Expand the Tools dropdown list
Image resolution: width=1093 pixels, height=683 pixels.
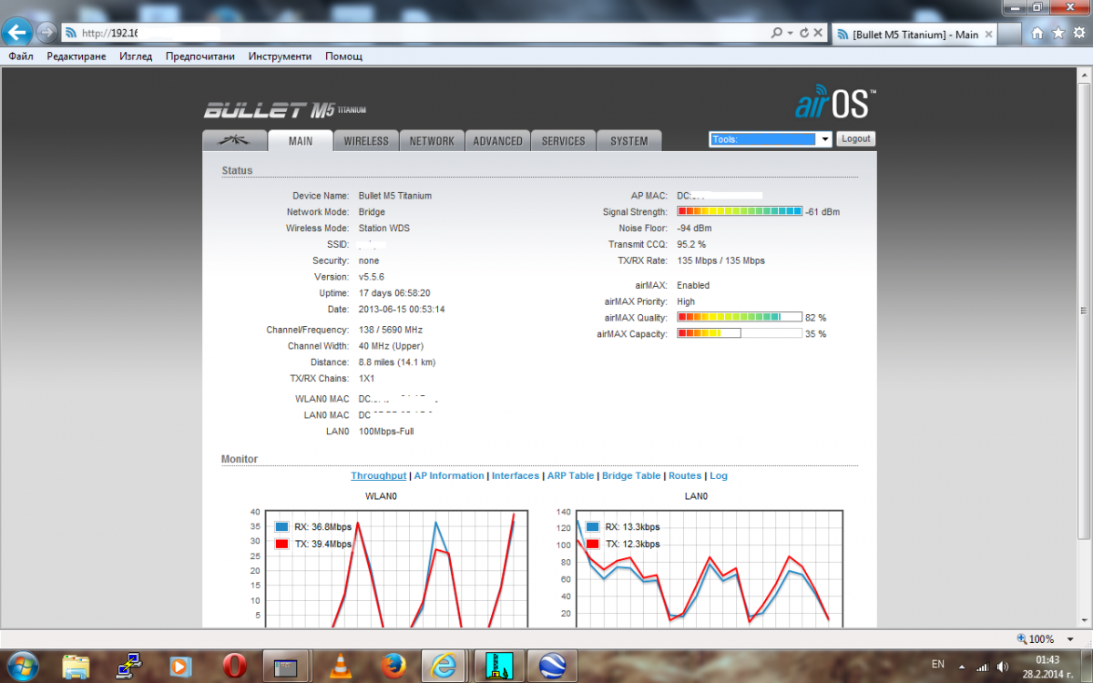[824, 139]
